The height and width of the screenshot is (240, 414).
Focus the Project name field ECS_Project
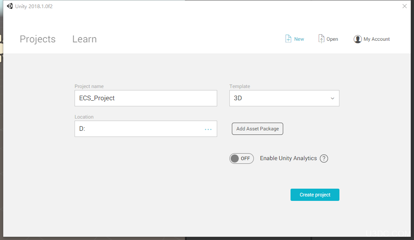pyautogui.click(x=146, y=98)
